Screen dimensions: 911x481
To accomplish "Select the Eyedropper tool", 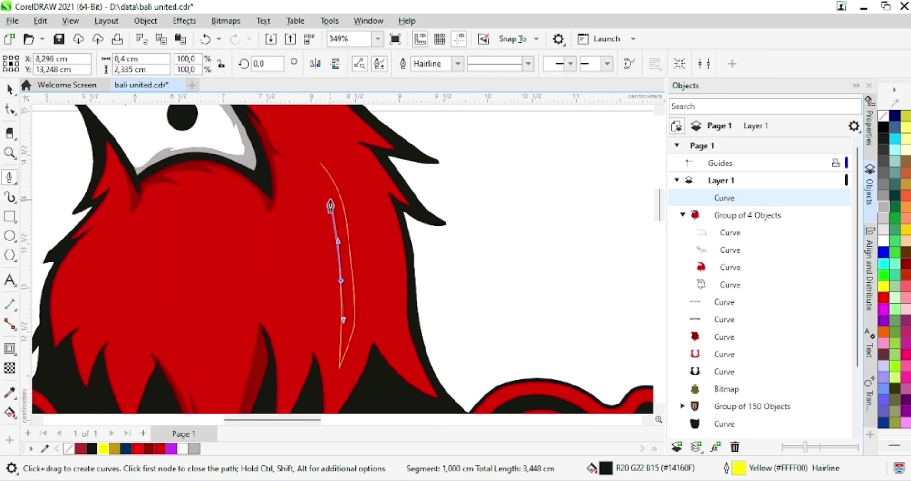I will click(10, 393).
